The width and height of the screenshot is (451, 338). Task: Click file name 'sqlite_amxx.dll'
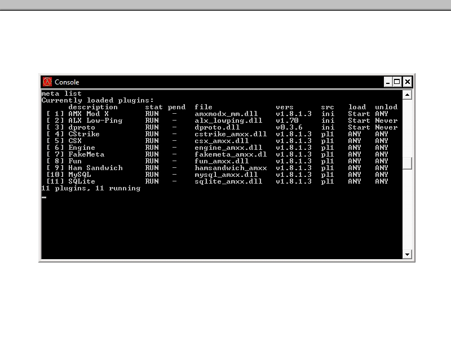click(228, 181)
